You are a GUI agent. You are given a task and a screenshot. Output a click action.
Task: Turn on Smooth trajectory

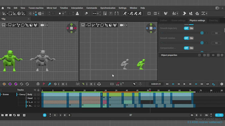[x=192, y=28]
